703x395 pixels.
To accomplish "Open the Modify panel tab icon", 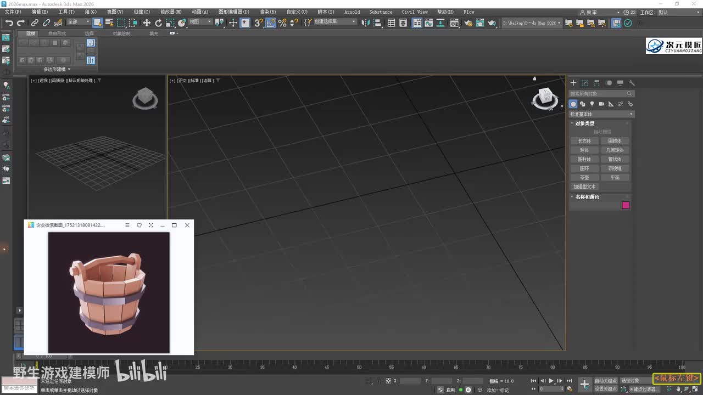I will [585, 83].
